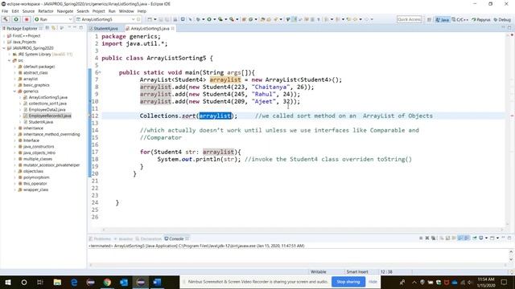Click the Quick Access search field

click(409, 19)
